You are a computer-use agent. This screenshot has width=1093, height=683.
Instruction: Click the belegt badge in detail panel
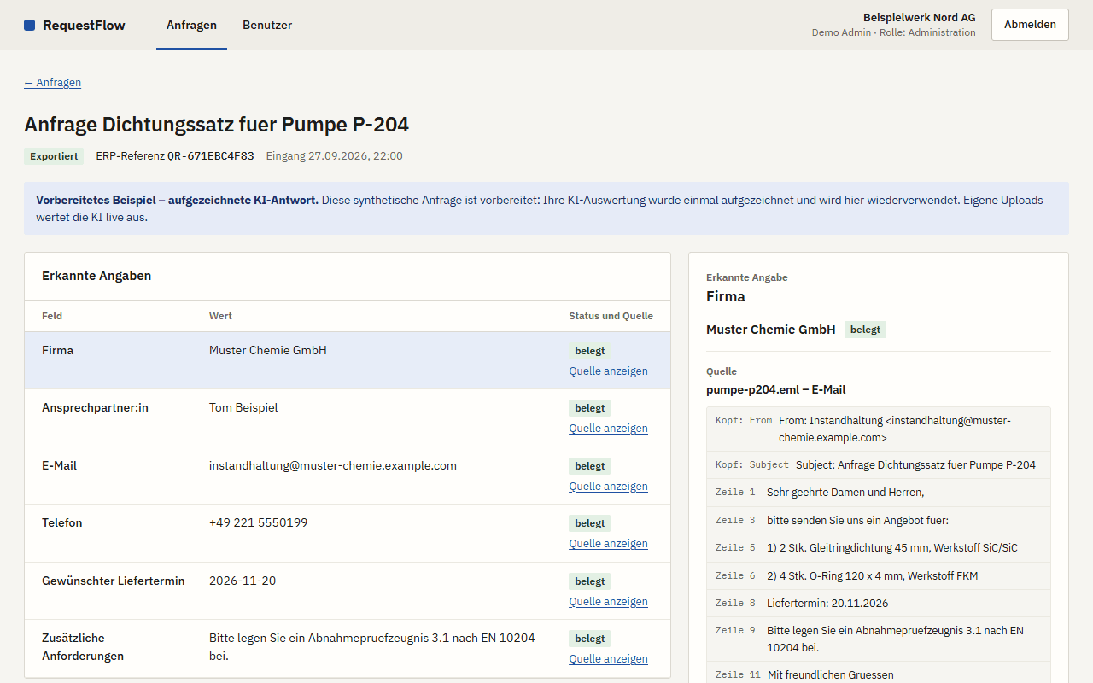click(x=865, y=330)
